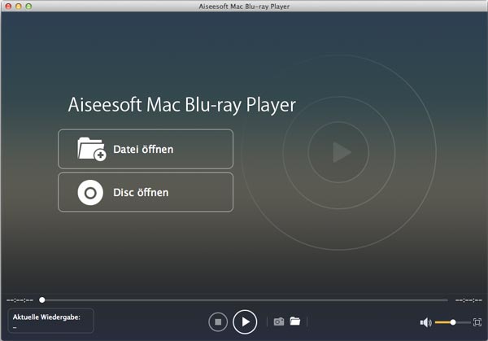488x341 pixels.
Task: Click the disc icon beside Disc öffnen
Action: [x=91, y=193]
